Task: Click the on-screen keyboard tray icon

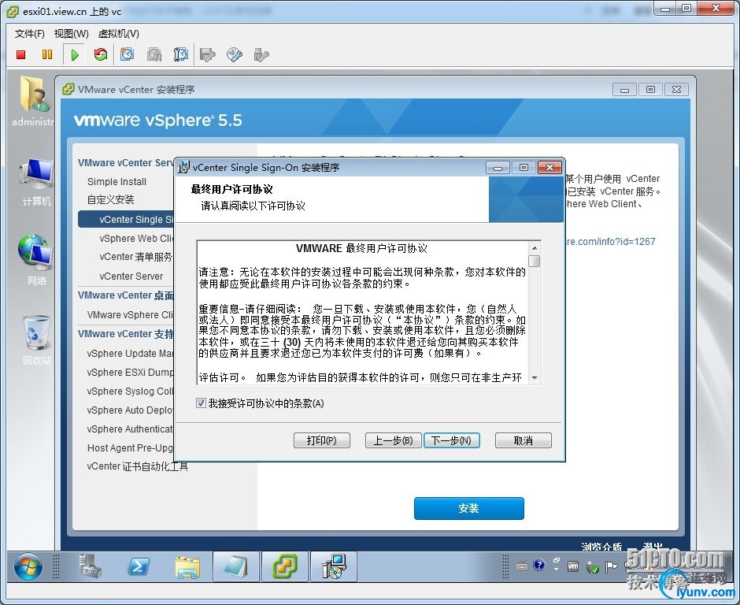Action: click(x=521, y=566)
